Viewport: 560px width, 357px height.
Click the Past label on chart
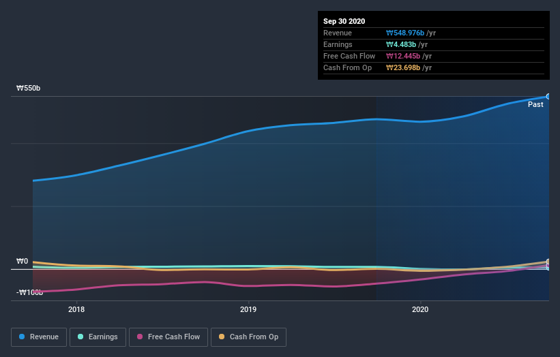tap(535, 104)
